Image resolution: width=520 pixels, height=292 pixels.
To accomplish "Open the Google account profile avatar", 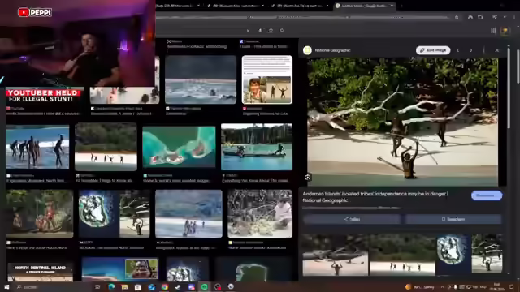I will (505, 31).
